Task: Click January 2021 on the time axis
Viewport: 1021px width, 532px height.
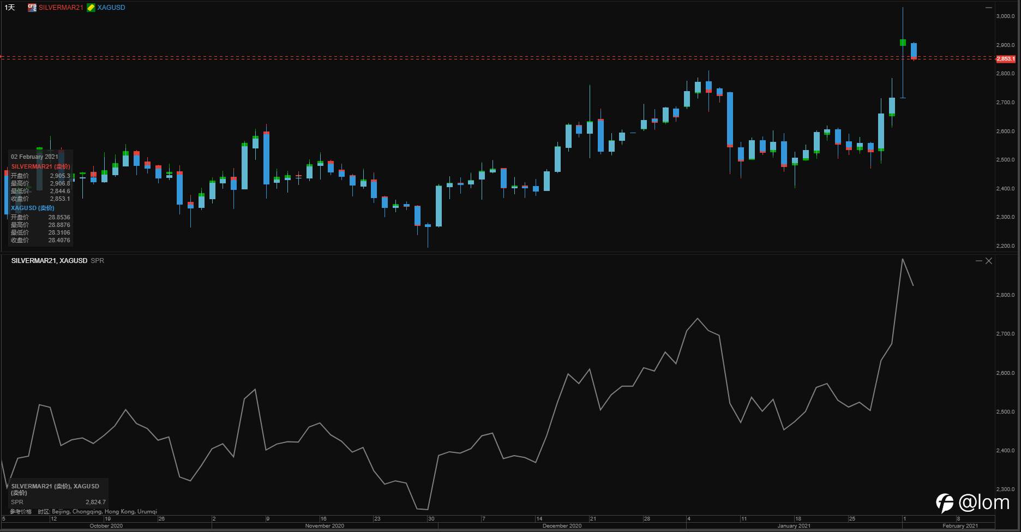Action: coord(794,526)
